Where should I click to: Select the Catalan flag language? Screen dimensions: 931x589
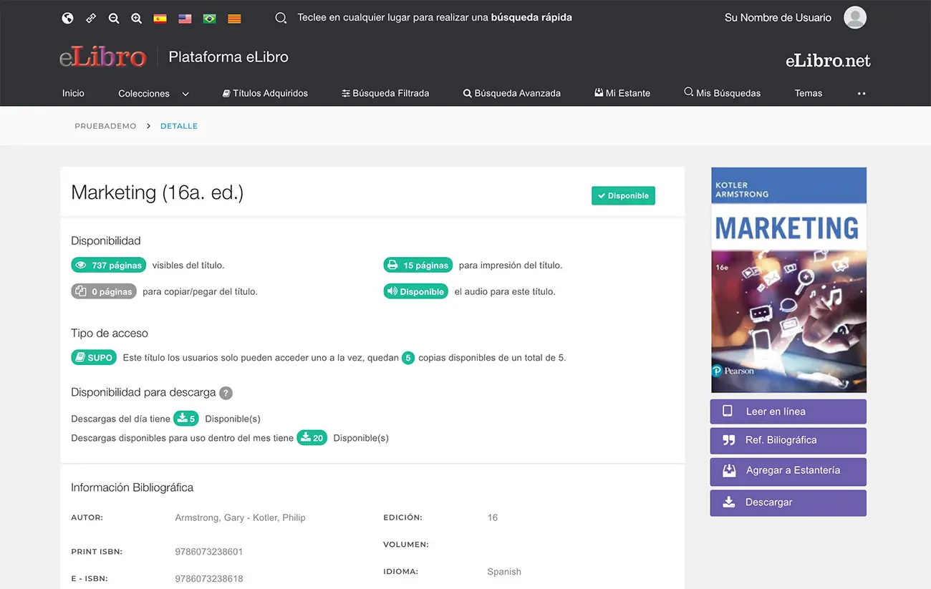pyautogui.click(x=234, y=19)
